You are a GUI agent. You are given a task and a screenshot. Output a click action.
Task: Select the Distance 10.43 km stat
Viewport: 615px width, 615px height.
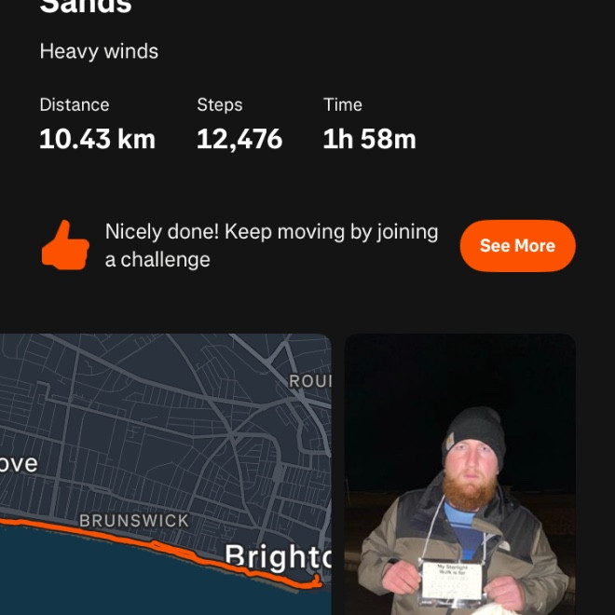98,124
